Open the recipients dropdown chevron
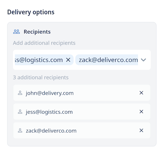The image size is (161, 155). (x=143, y=60)
